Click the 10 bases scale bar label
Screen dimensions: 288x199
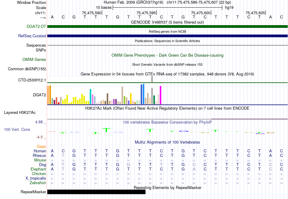(x=104, y=8)
